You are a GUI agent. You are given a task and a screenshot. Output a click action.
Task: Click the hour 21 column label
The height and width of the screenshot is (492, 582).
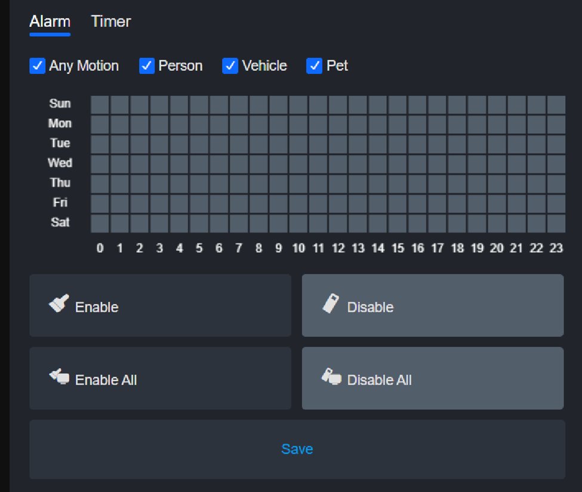(x=517, y=248)
